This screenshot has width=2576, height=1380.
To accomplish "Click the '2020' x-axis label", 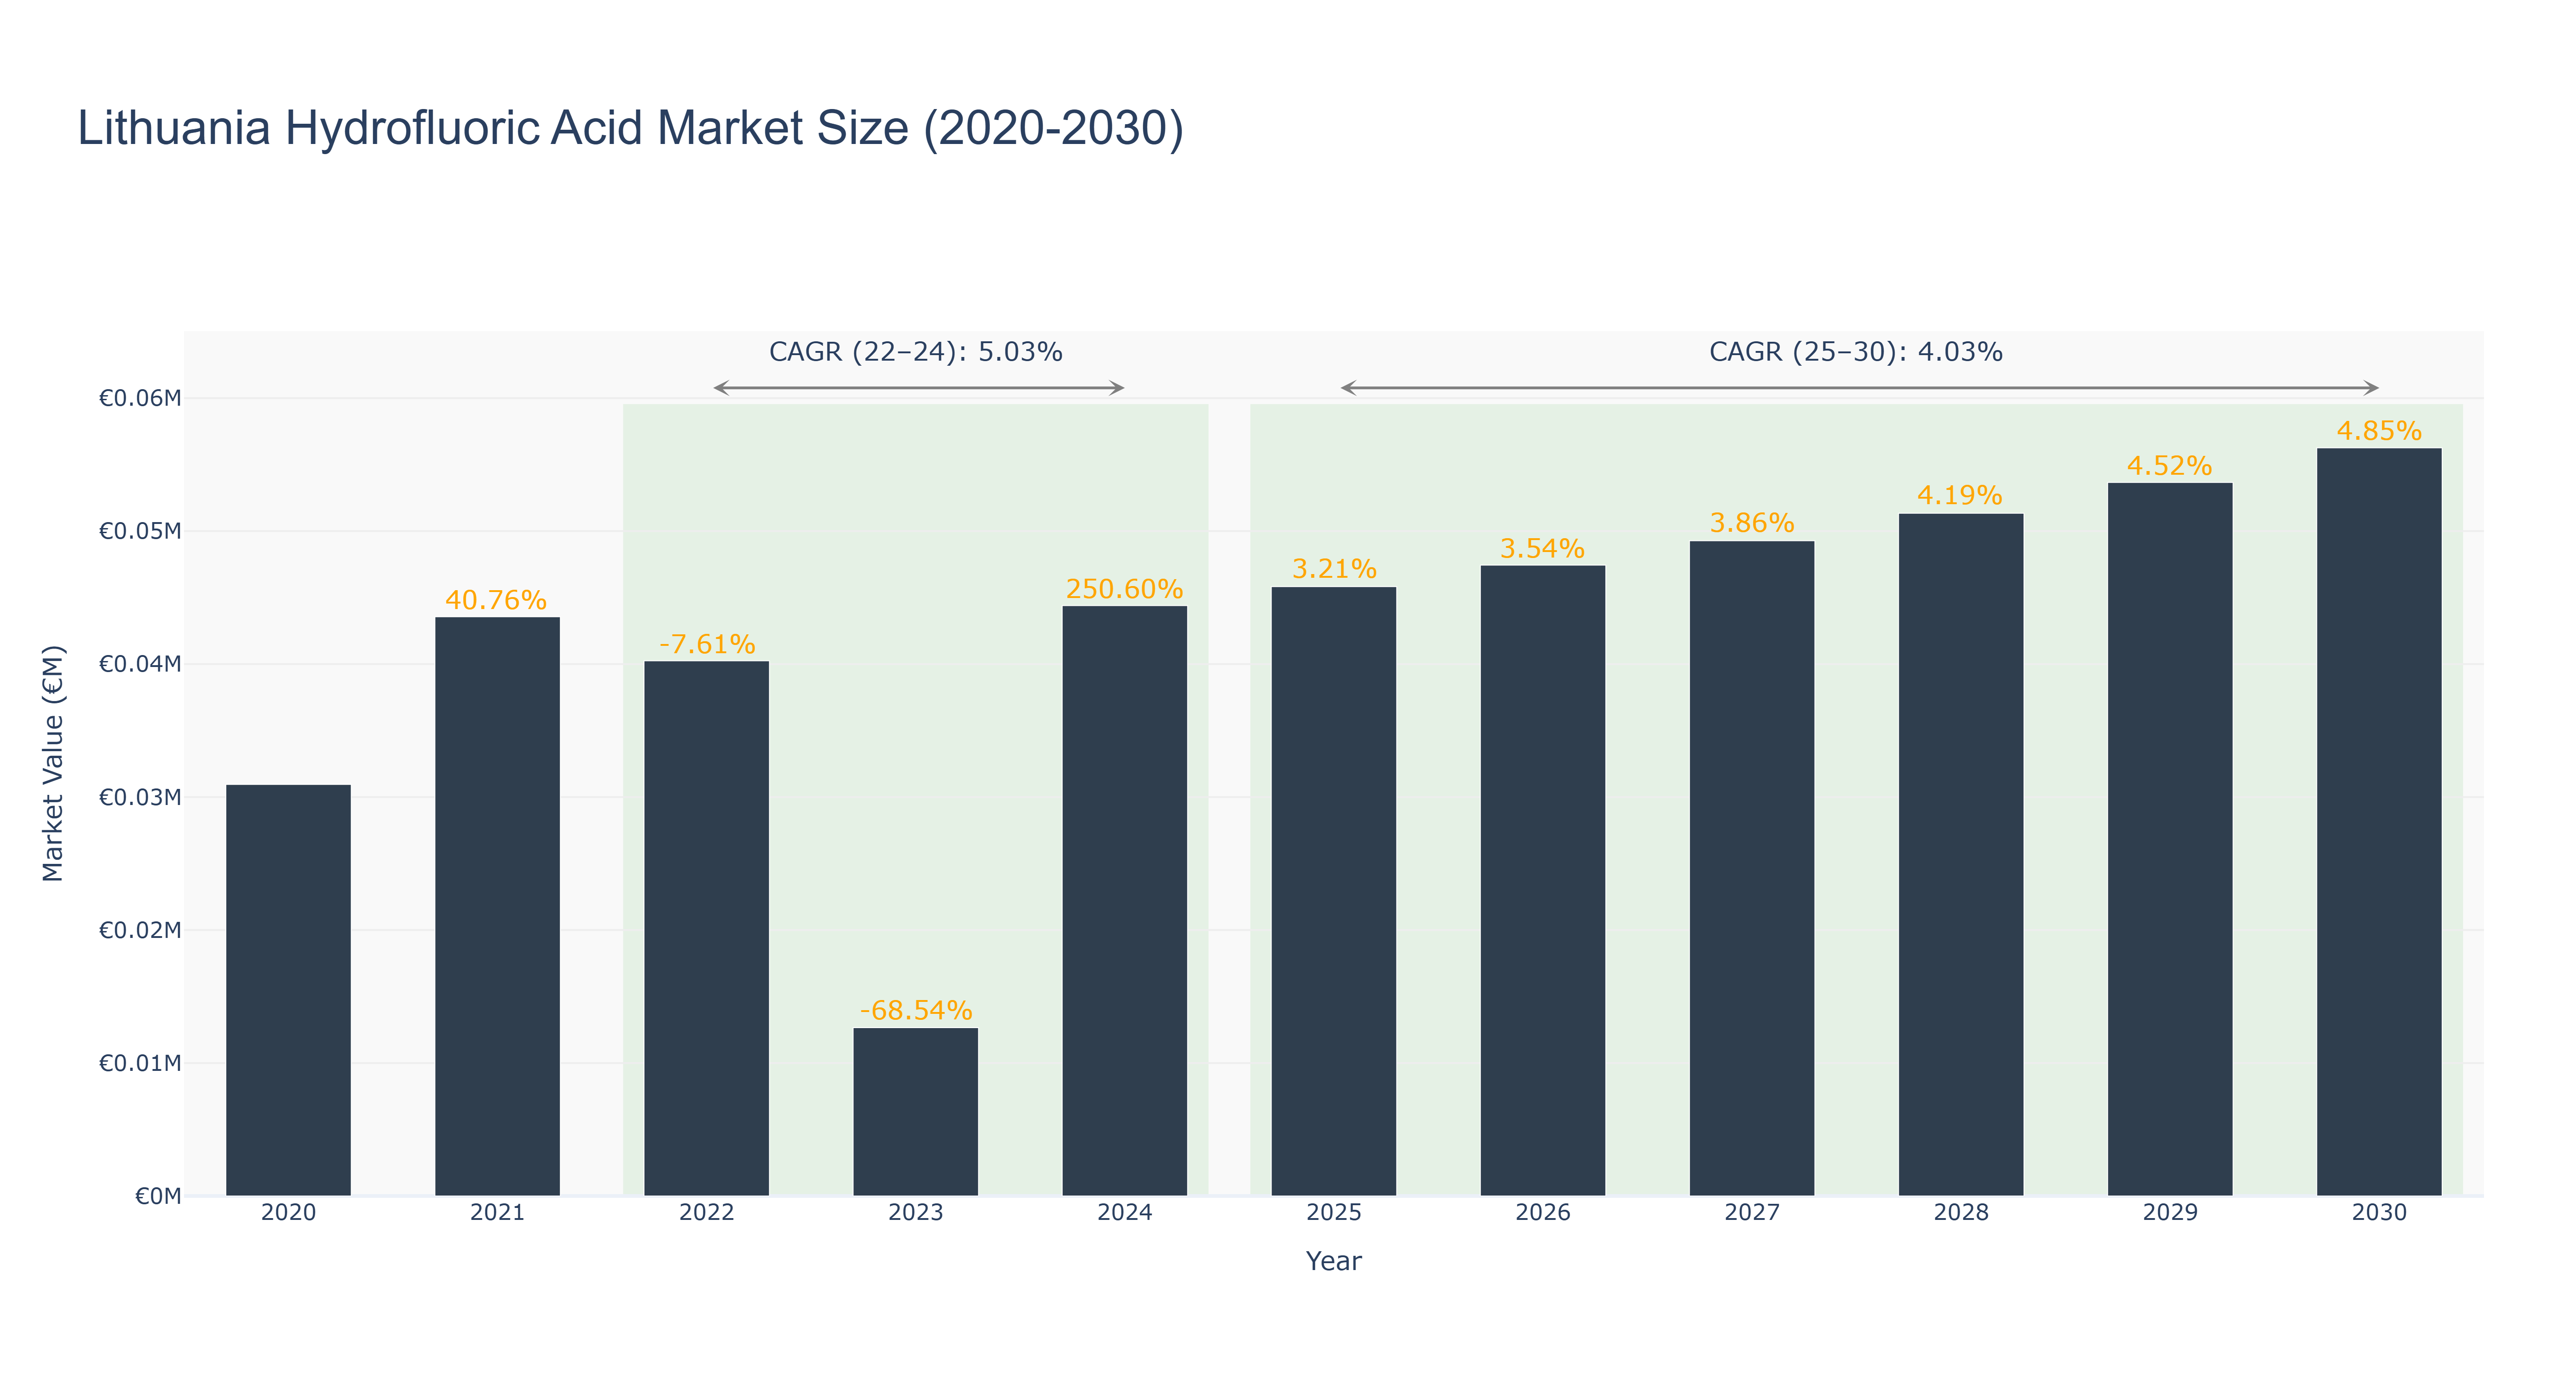I will (288, 1212).
